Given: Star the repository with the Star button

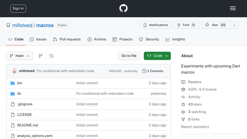Looking at the screenshot, I should (216, 25).
